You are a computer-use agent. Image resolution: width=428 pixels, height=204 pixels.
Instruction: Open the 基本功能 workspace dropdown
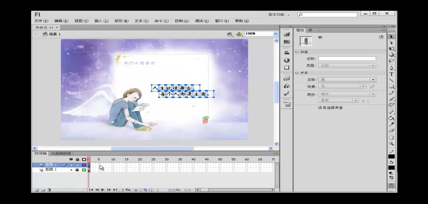279,14
